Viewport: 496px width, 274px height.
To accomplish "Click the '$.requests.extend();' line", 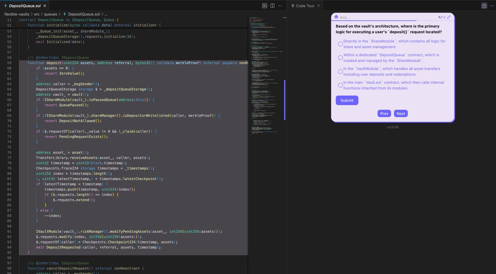I will (x=74, y=200).
